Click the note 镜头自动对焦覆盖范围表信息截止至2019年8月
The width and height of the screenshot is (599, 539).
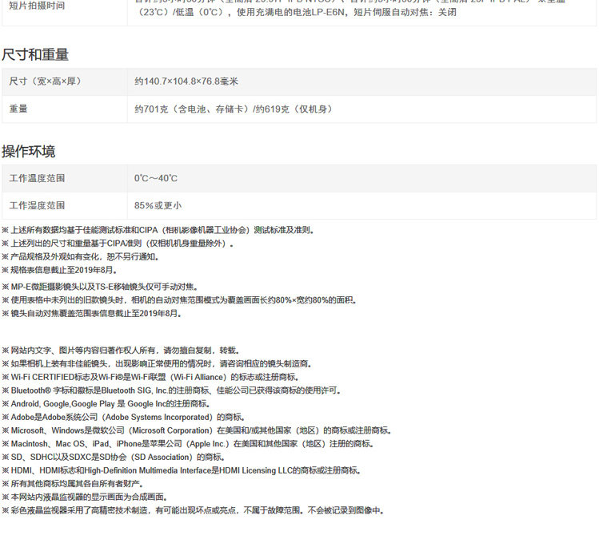point(92,314)
